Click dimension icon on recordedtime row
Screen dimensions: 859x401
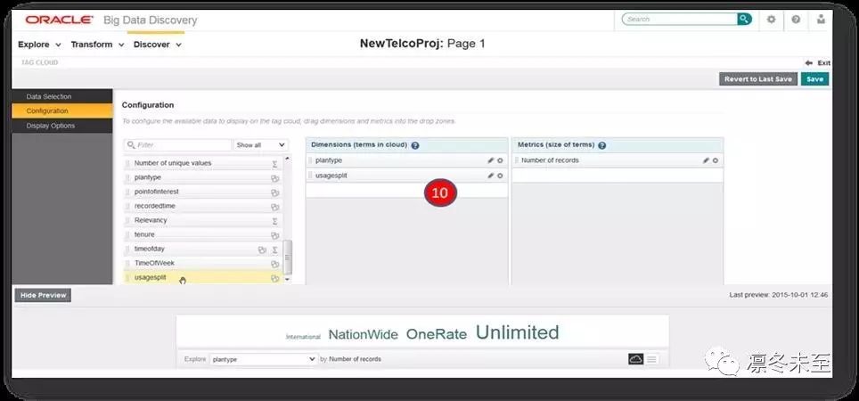coord(275,207)
